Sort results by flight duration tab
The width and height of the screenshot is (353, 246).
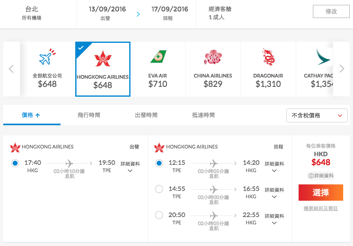tap(89, 115)
